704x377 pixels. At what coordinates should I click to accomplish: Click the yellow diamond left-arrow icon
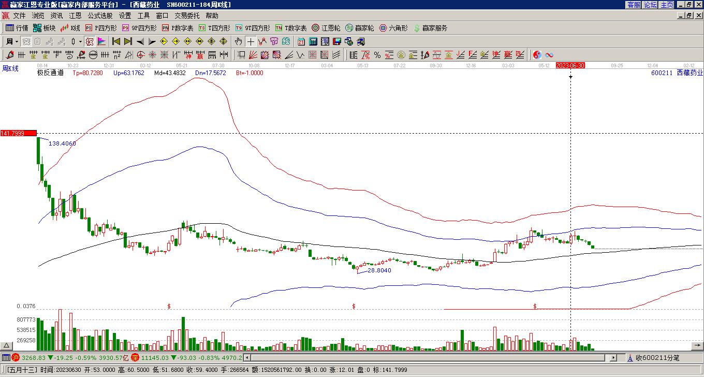[164, 41]
